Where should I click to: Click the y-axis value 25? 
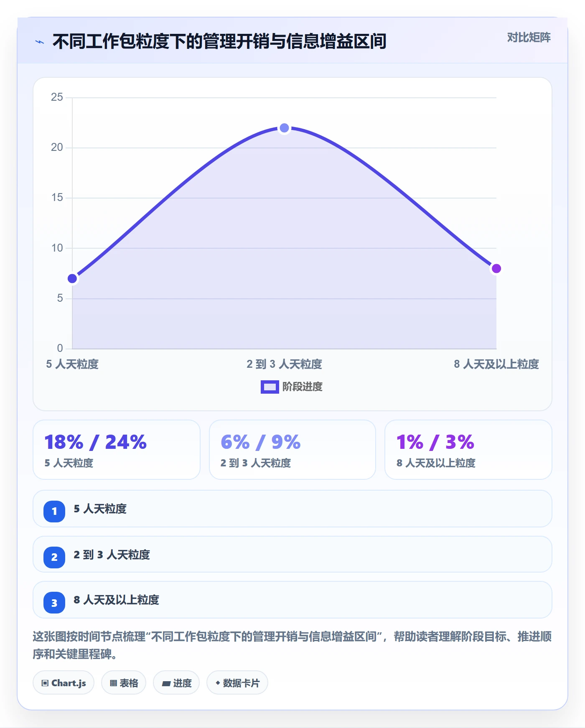(x=57, y=97)
